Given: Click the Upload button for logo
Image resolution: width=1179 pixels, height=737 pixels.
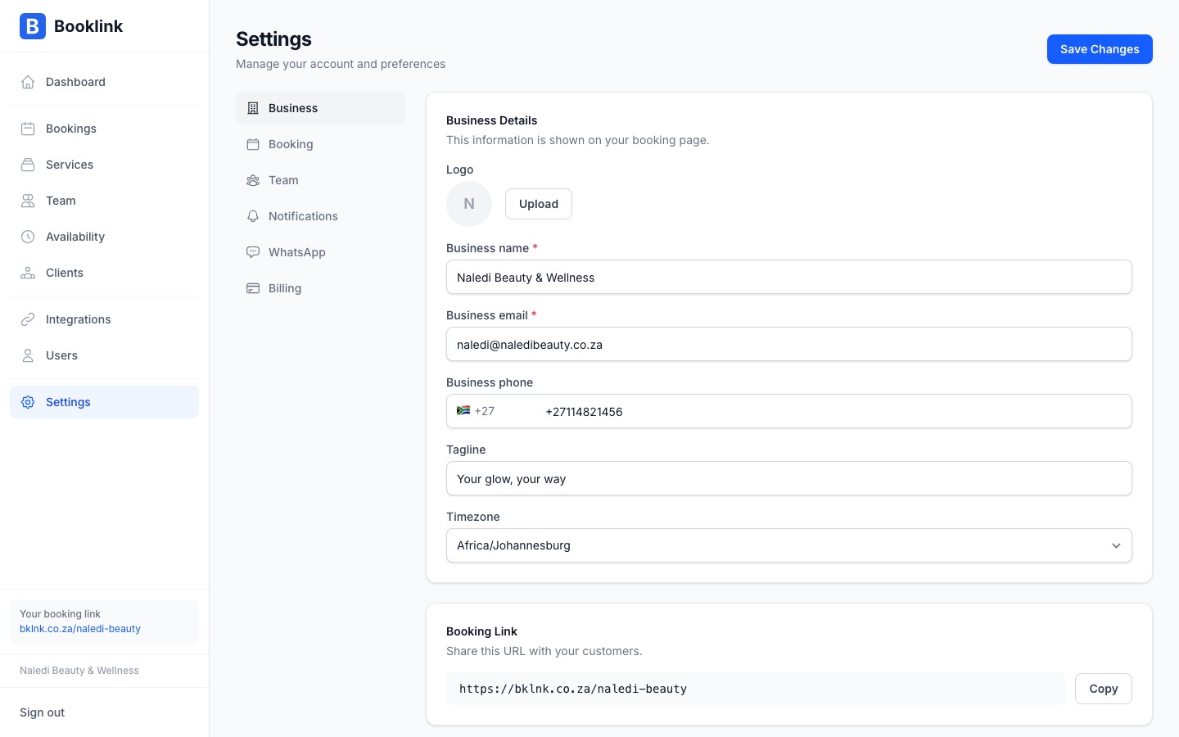Looking at the screenshot, I should 538,204.
